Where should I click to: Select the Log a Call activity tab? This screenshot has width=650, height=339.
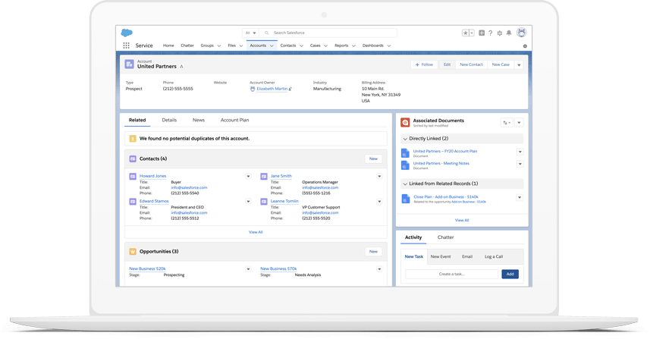pyautogui.click(x=494, y=257)
